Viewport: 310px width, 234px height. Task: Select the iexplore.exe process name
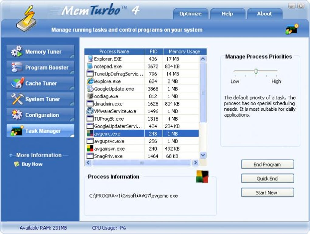click(107, 82)
